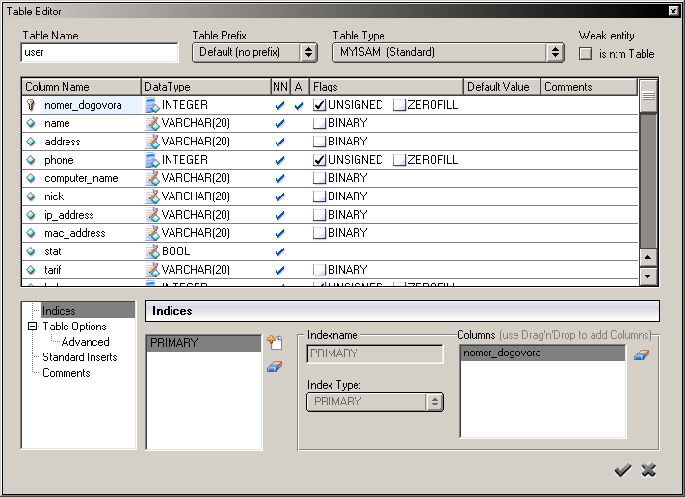
Task: Click the datatype icon in the mac_address row
Action: 152,234
